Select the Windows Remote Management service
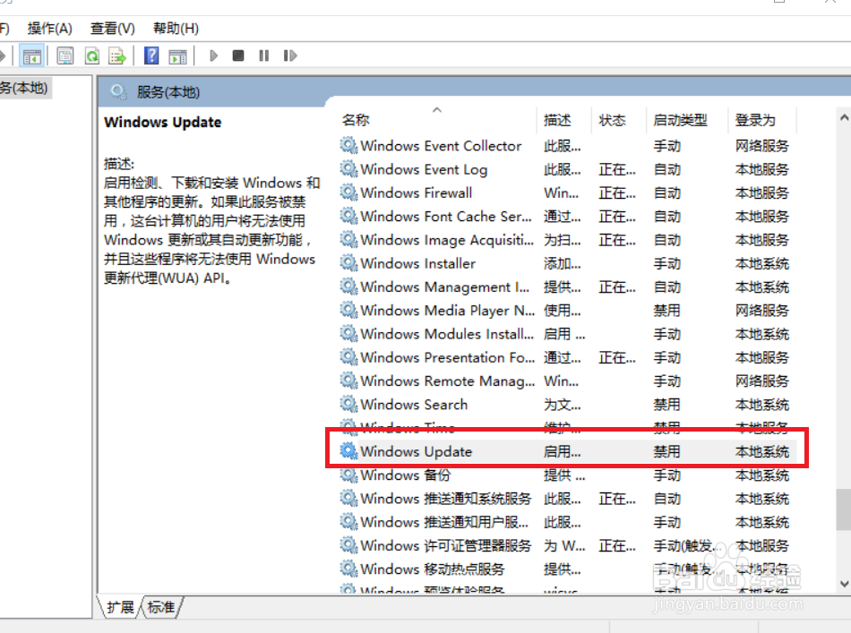Viewport: 851px width, 633px height. tap(567, 381)
